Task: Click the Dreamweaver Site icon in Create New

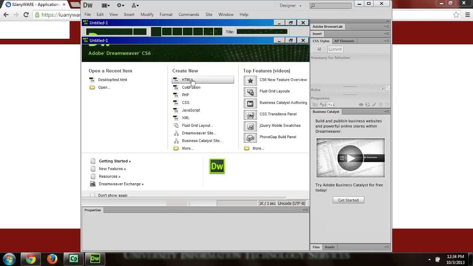Action: pyautogui.click(x=176, y=133)
